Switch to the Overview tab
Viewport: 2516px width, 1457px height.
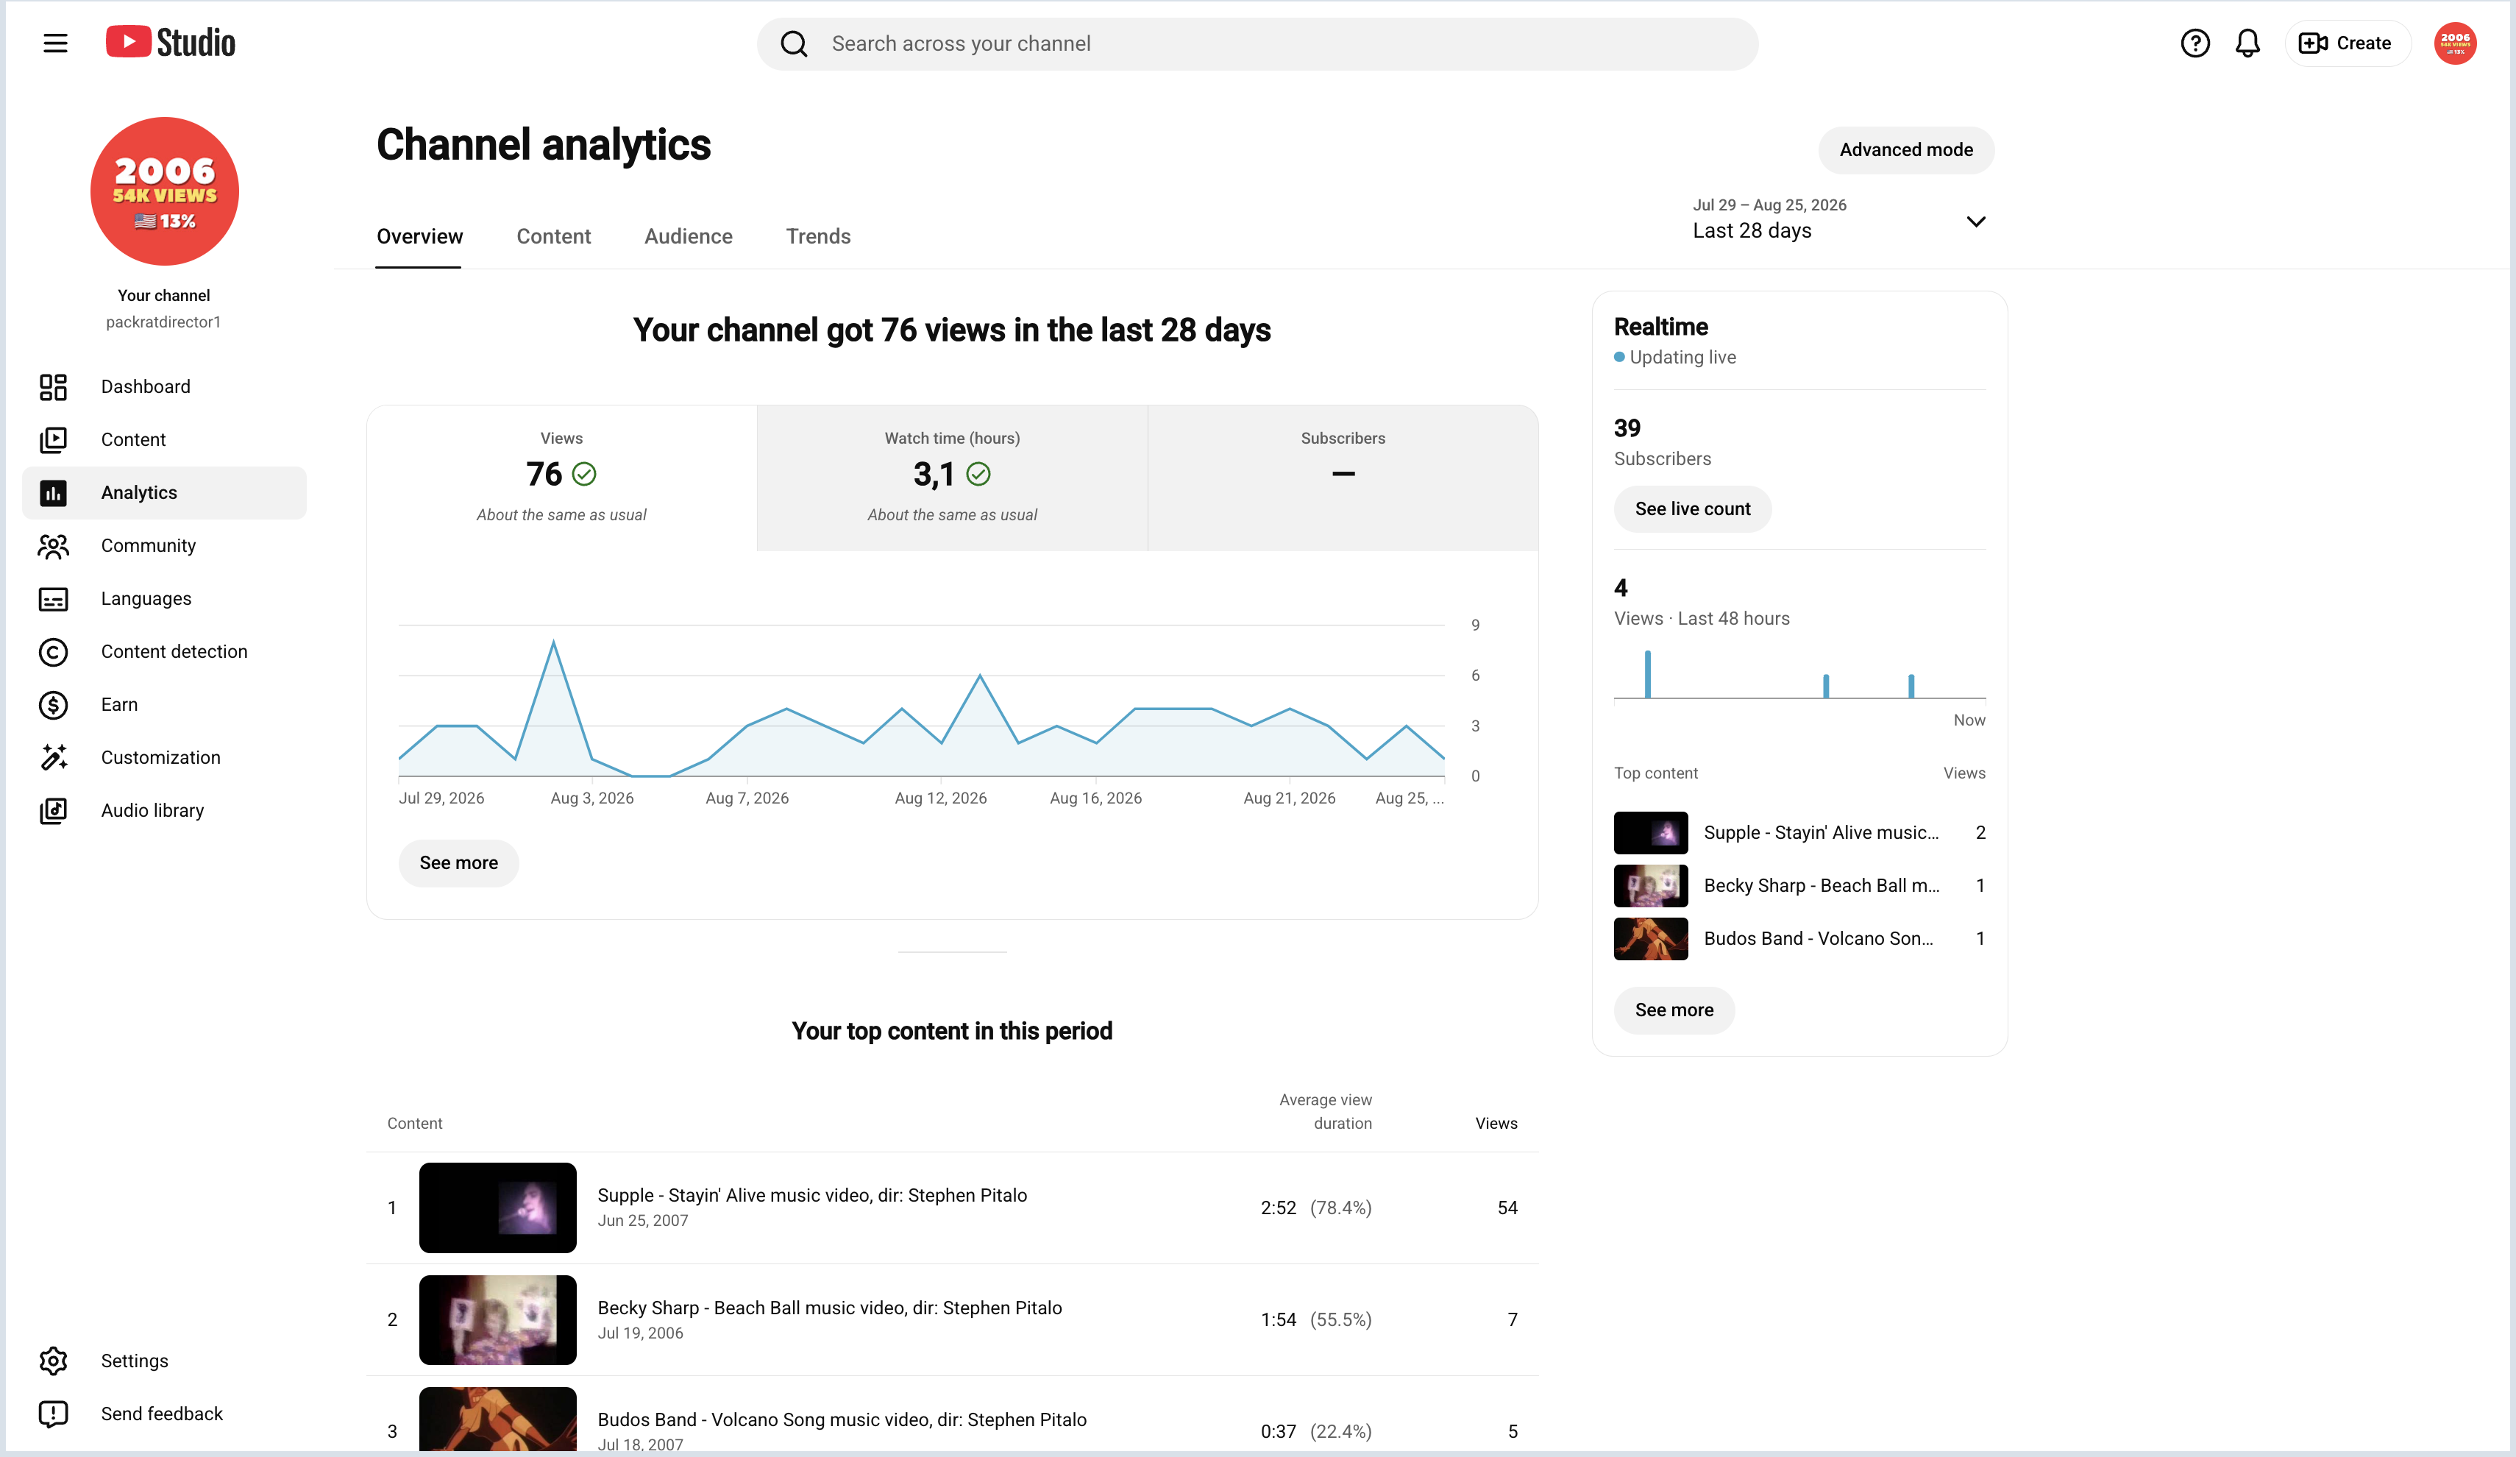(419, 237)
